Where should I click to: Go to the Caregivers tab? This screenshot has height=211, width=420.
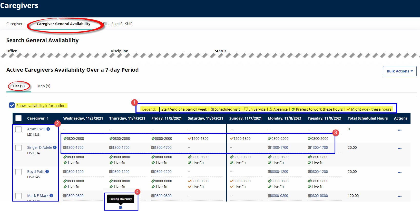tap(15, 24)
